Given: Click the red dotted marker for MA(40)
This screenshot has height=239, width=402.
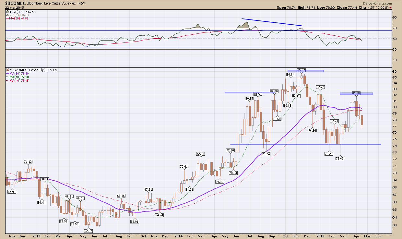Looking at the screenshot, I should tap(8, 80).
